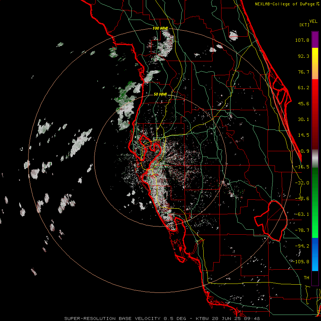Viewport: 321px width, 321px height.
Task: Click the -63.1 value on velocity scale
Action: 302,214
